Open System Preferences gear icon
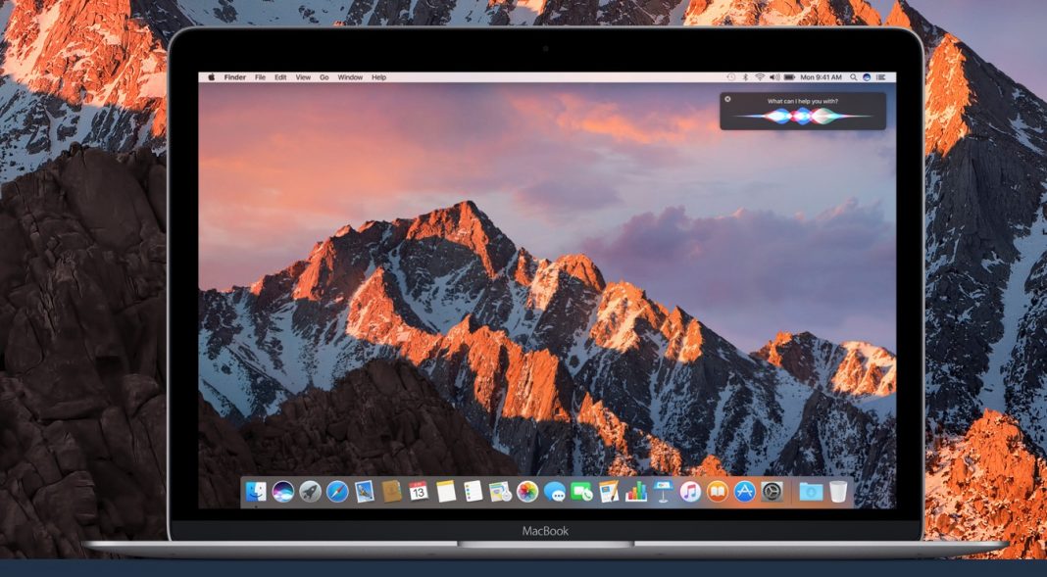The image size is (1047, 577). (x=772, y=492)
